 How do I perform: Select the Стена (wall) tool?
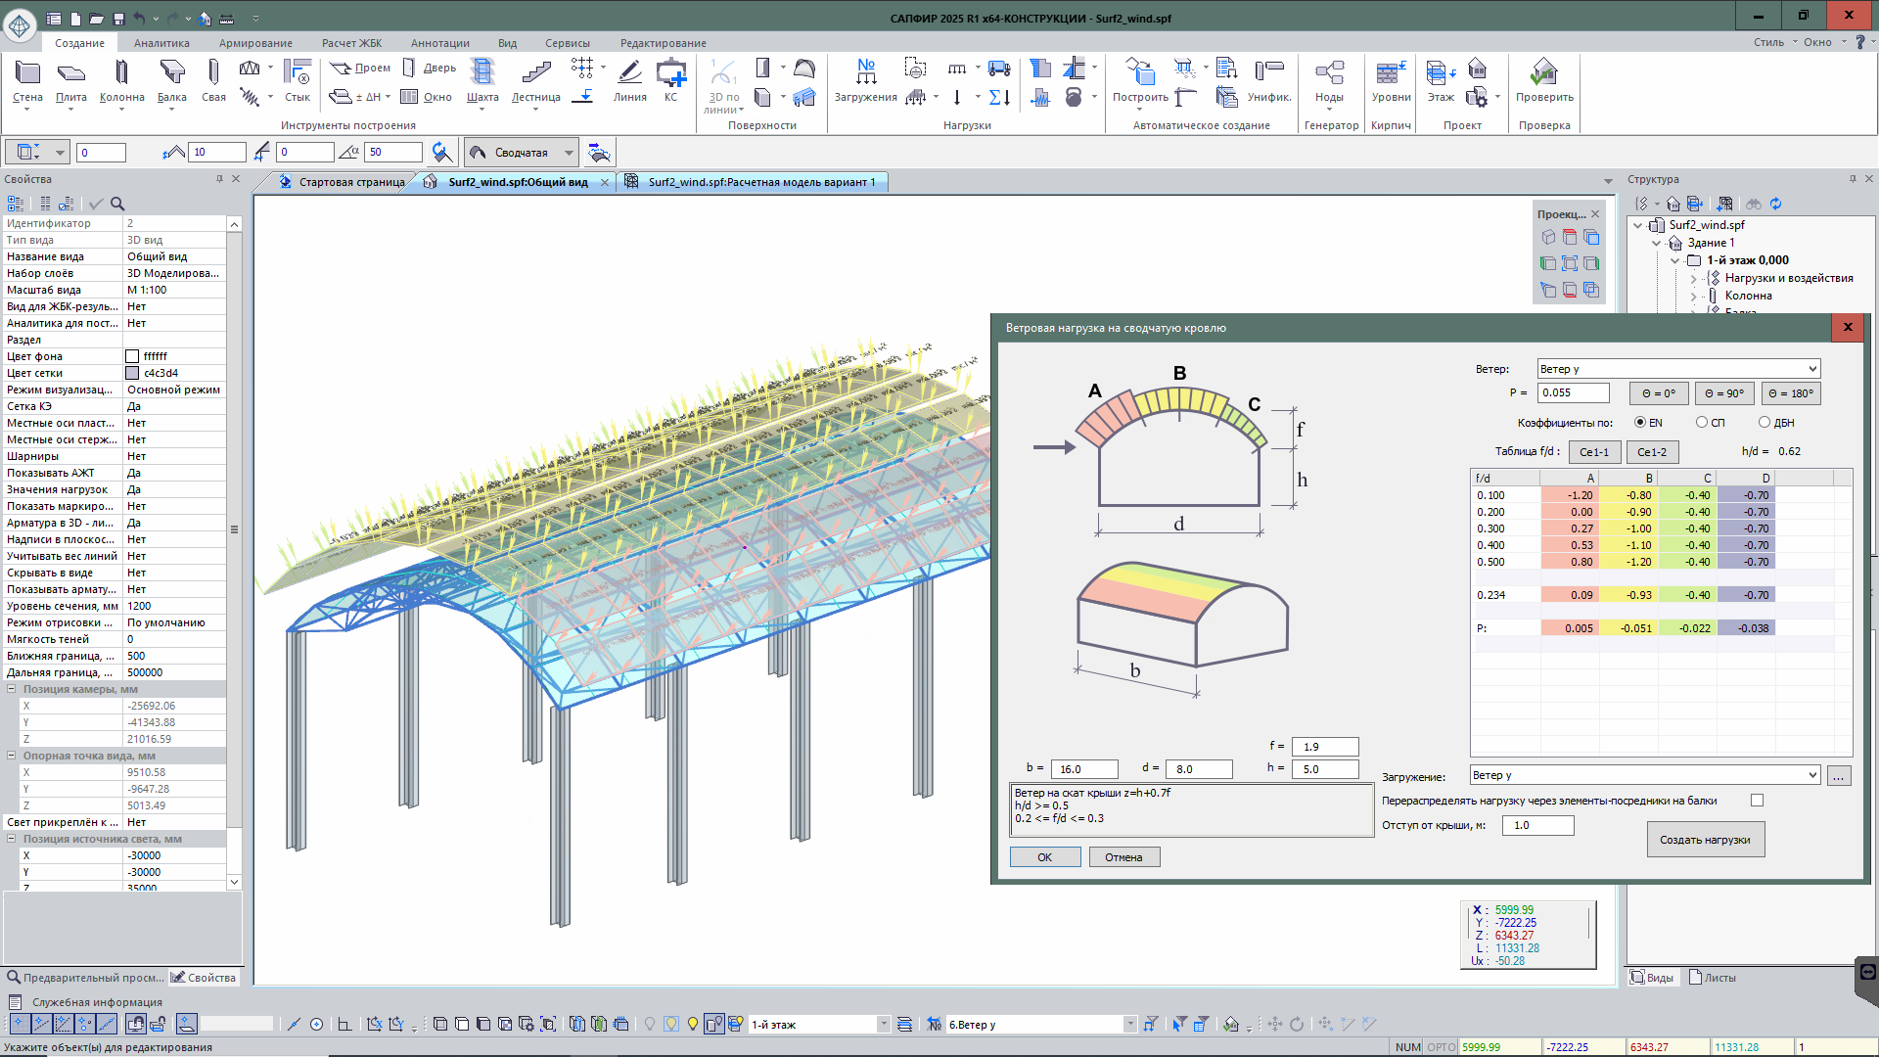point(27,79)
